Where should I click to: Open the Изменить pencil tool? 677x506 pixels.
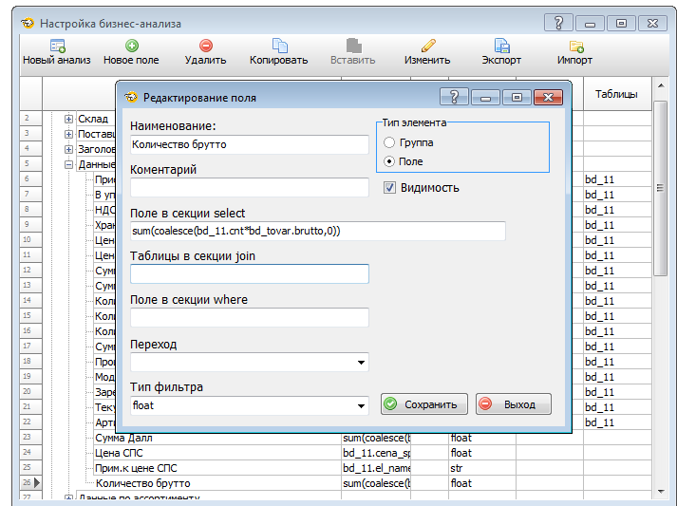(427, 46)
